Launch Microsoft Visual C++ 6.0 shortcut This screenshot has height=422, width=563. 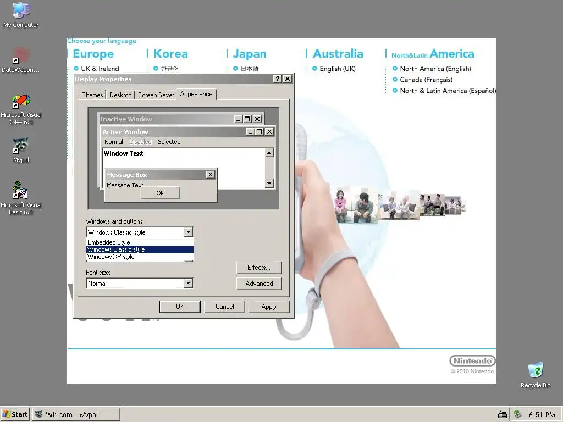(21, 109)
